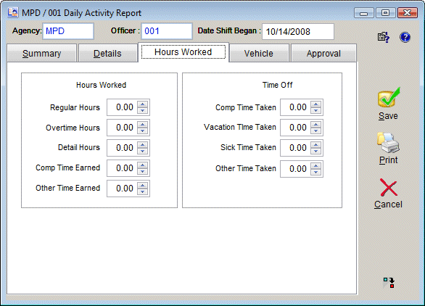Click the Print printer icon
The width and height of the screenshot is (425, 306).
pyautogui.click(x=388, y=143)
